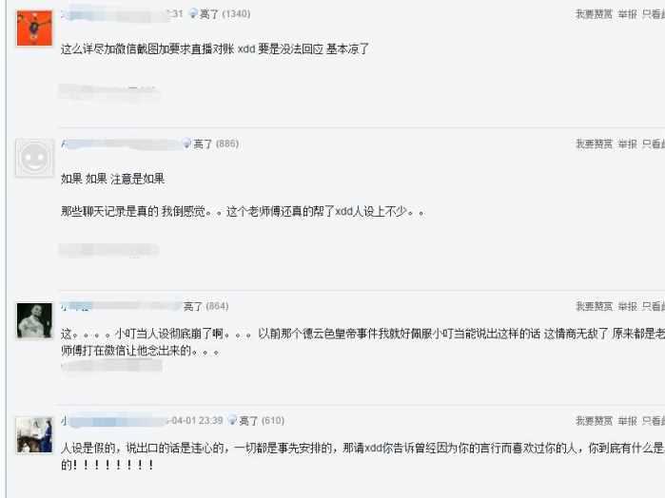665x498 pixels.
Task: Click 我要赞赏 on the third comment
Action: coord(594,306)
